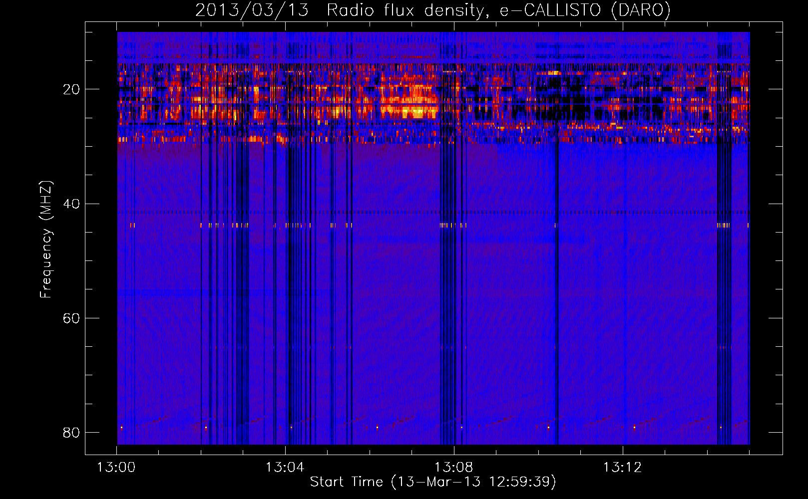This screenshot has height=499, width=808.
Task: Click the 80 frequency tick label
Action: coord(71,433)
